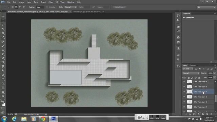
Task: Open the Layer menu
Action: [29, 2]
